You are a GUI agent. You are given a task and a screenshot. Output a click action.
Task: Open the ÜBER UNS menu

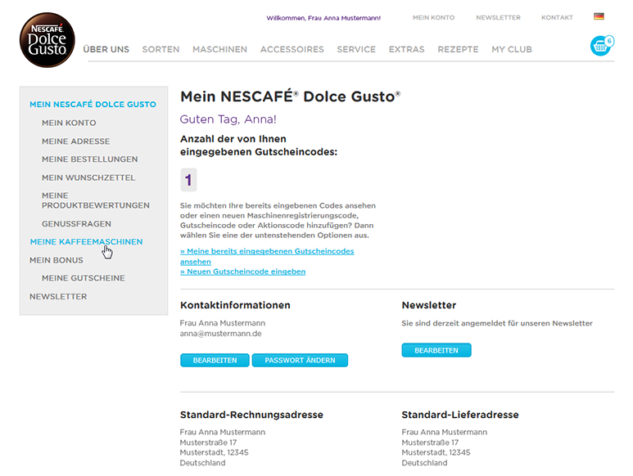pos(106,49)
